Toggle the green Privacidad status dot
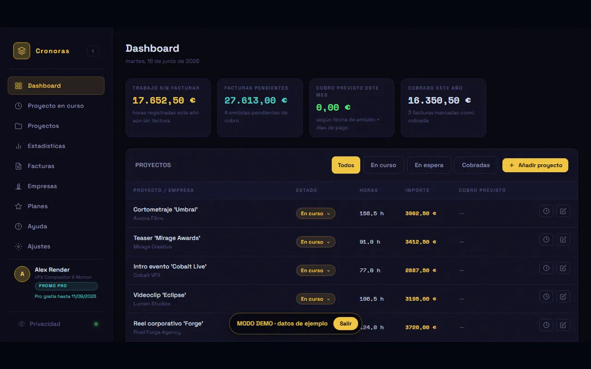Viewport: 591px width, 369px height. [x=96, y=324]
